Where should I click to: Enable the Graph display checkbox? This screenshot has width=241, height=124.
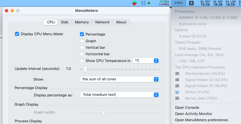tap(82, 41)
